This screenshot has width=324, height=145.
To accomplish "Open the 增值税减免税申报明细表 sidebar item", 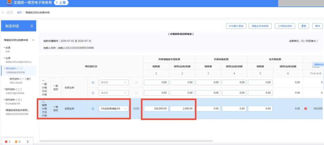I will pyautogui.click(x=17, y=112).
